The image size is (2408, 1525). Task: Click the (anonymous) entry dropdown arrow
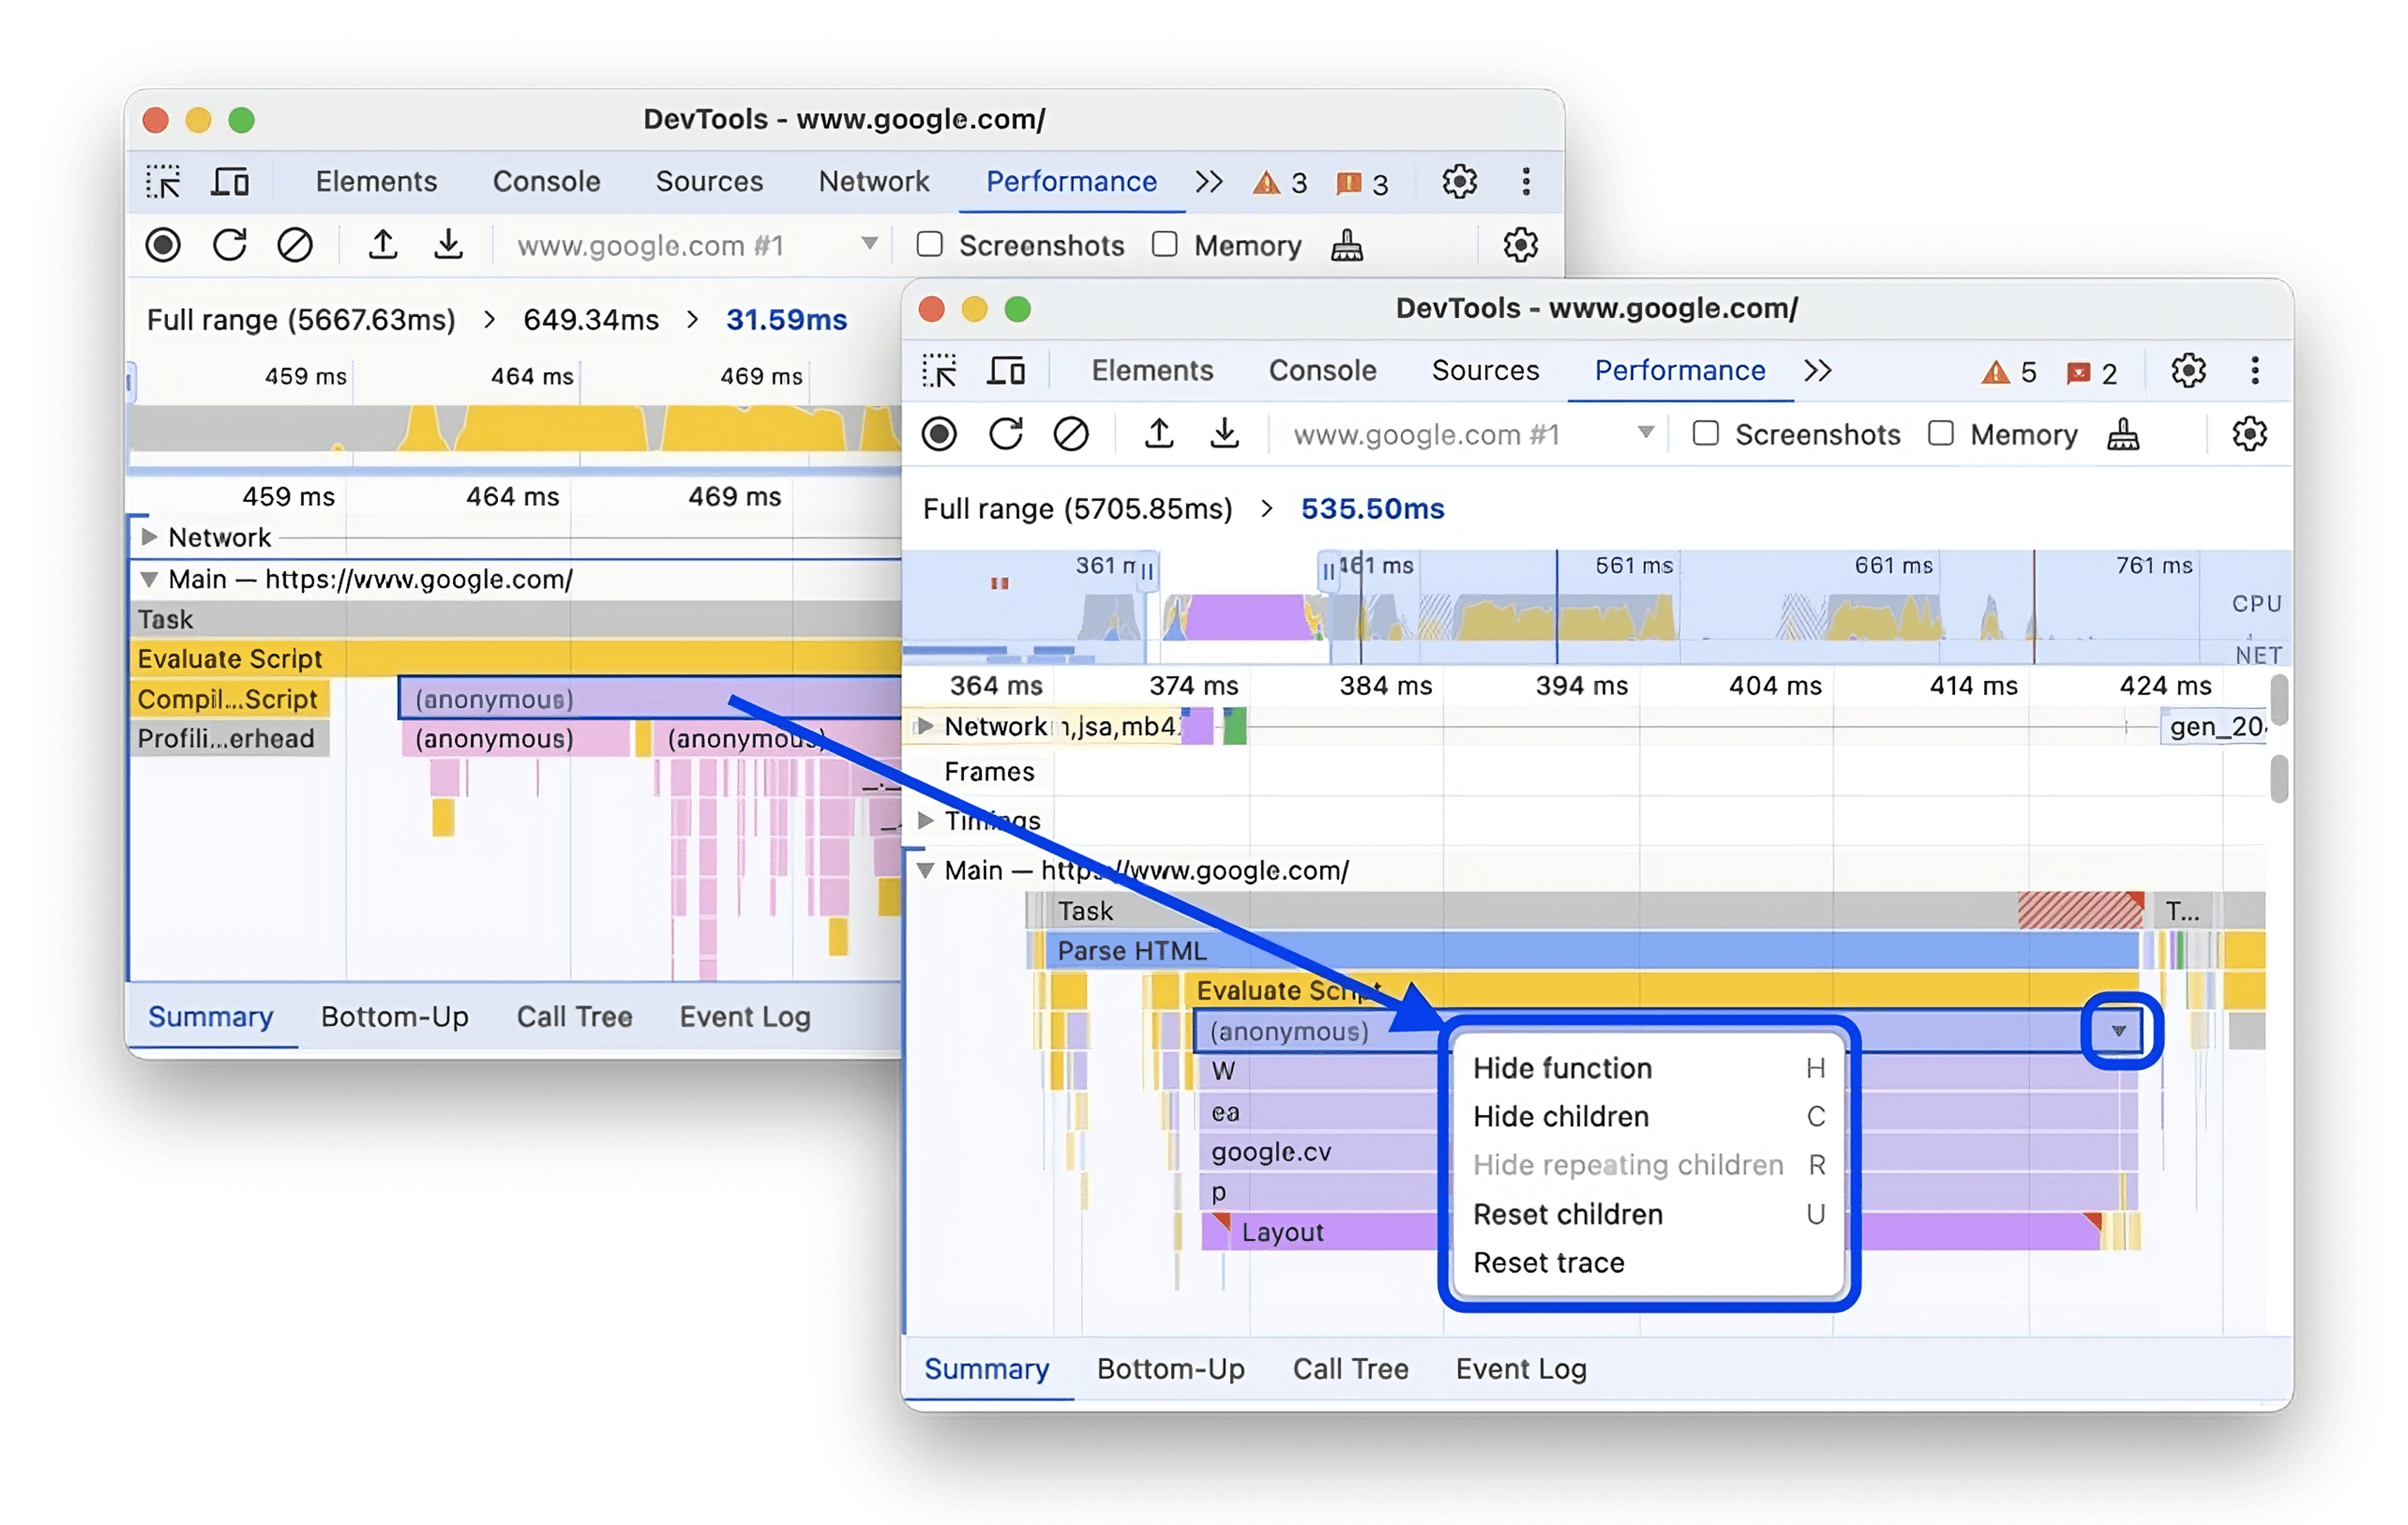(x=2119, y=1031)
